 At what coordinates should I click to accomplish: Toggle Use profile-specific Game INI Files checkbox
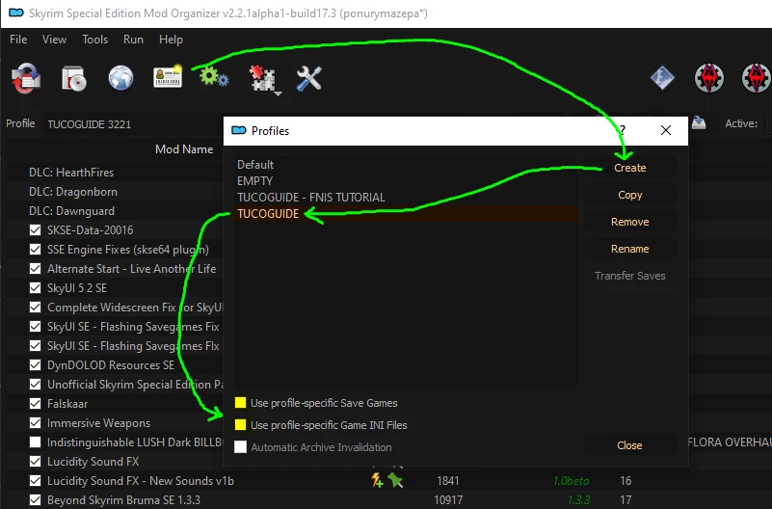click(240, 425)
